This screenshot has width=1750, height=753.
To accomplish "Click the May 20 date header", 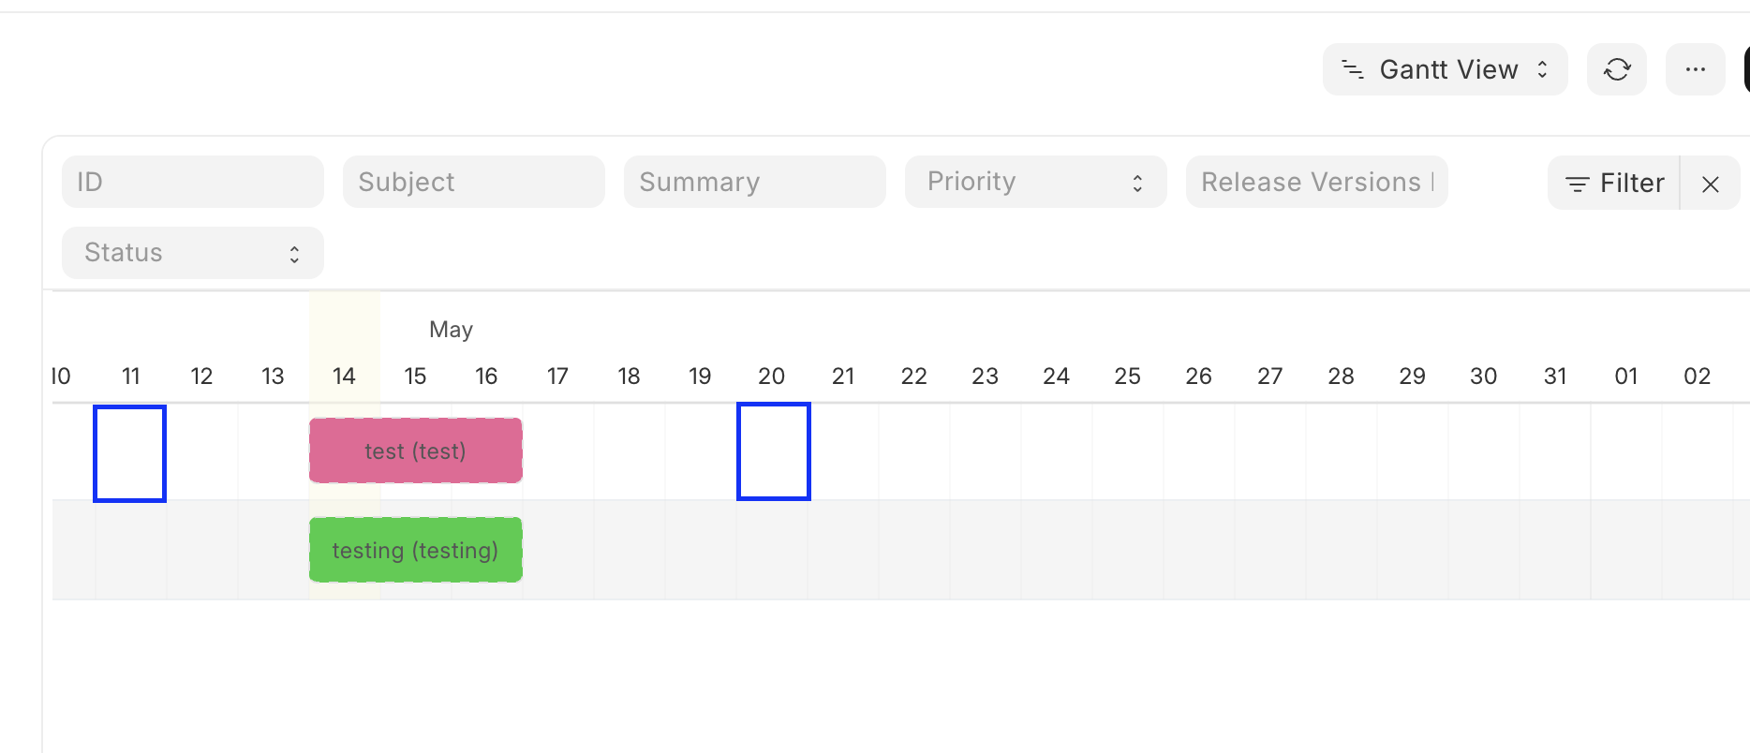I will (772, 376).
